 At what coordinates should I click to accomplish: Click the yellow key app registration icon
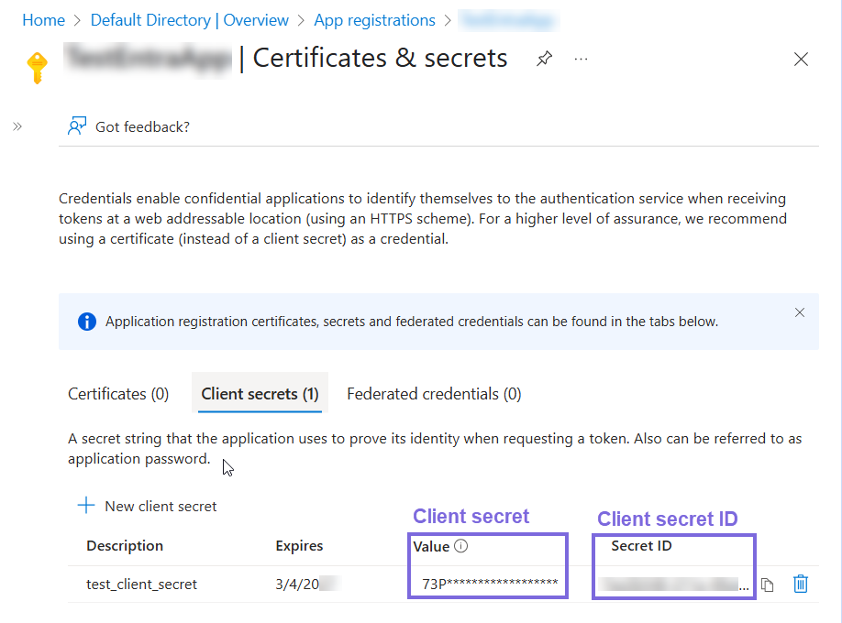[38, 66]
